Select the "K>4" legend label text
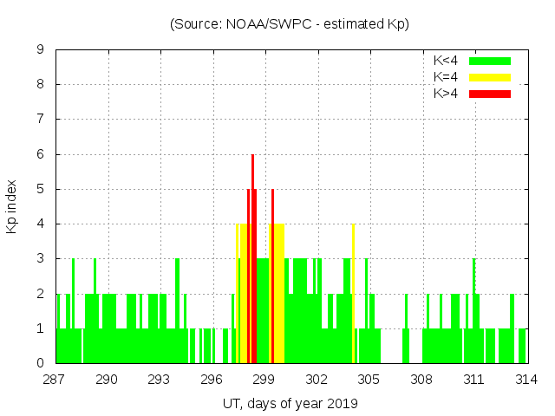 click(446, 93)
